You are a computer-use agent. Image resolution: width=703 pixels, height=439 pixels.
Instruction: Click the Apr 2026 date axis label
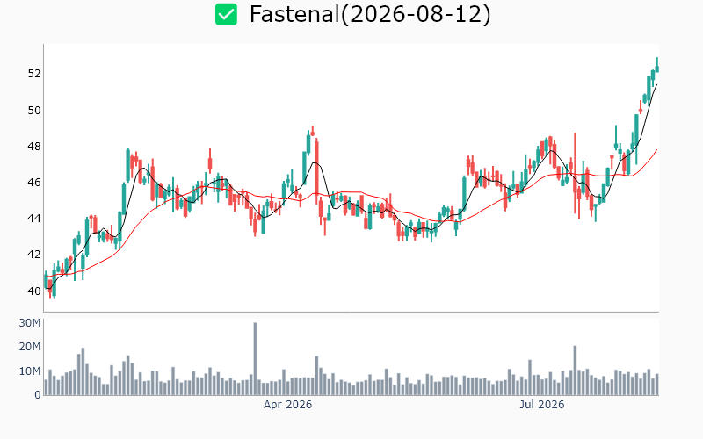click(x=287, y=405)
